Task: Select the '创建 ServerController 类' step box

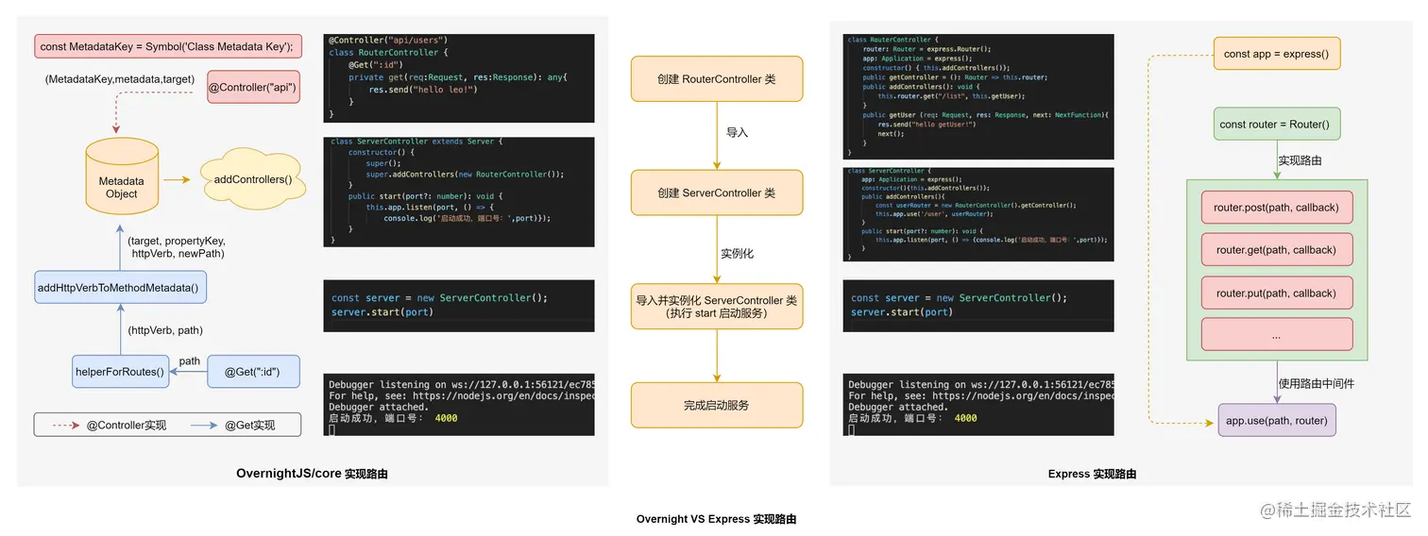Action: [717, 193]
